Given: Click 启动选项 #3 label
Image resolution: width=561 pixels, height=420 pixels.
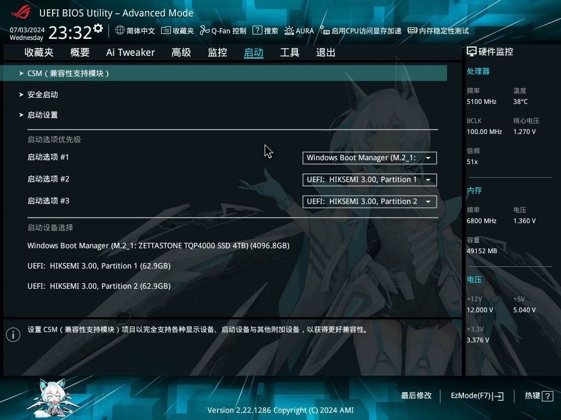Looking at the screenshot, I should click(48, 201).
